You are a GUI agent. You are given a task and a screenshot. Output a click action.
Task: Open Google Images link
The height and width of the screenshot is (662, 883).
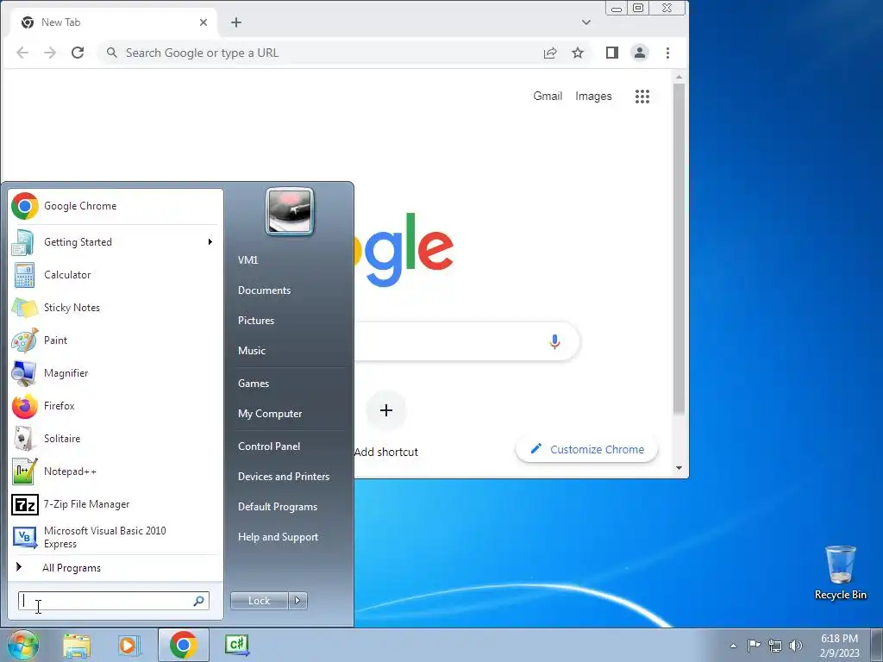pos(593,97)
